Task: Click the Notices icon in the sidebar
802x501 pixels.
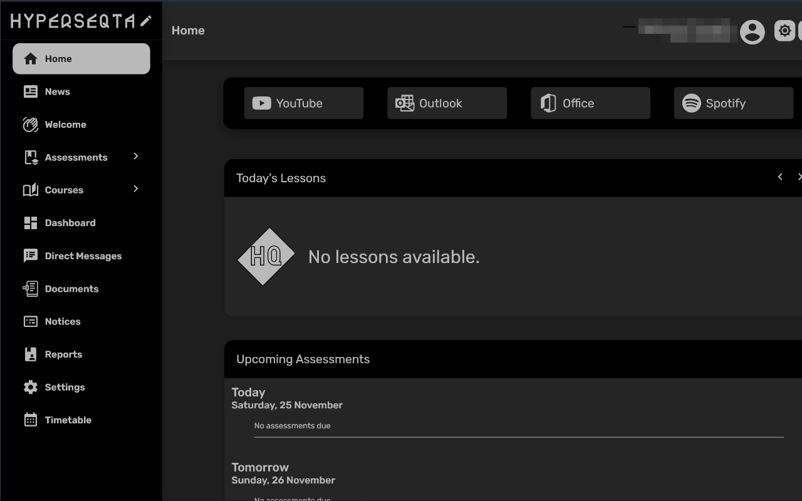Action: point(30,321)
